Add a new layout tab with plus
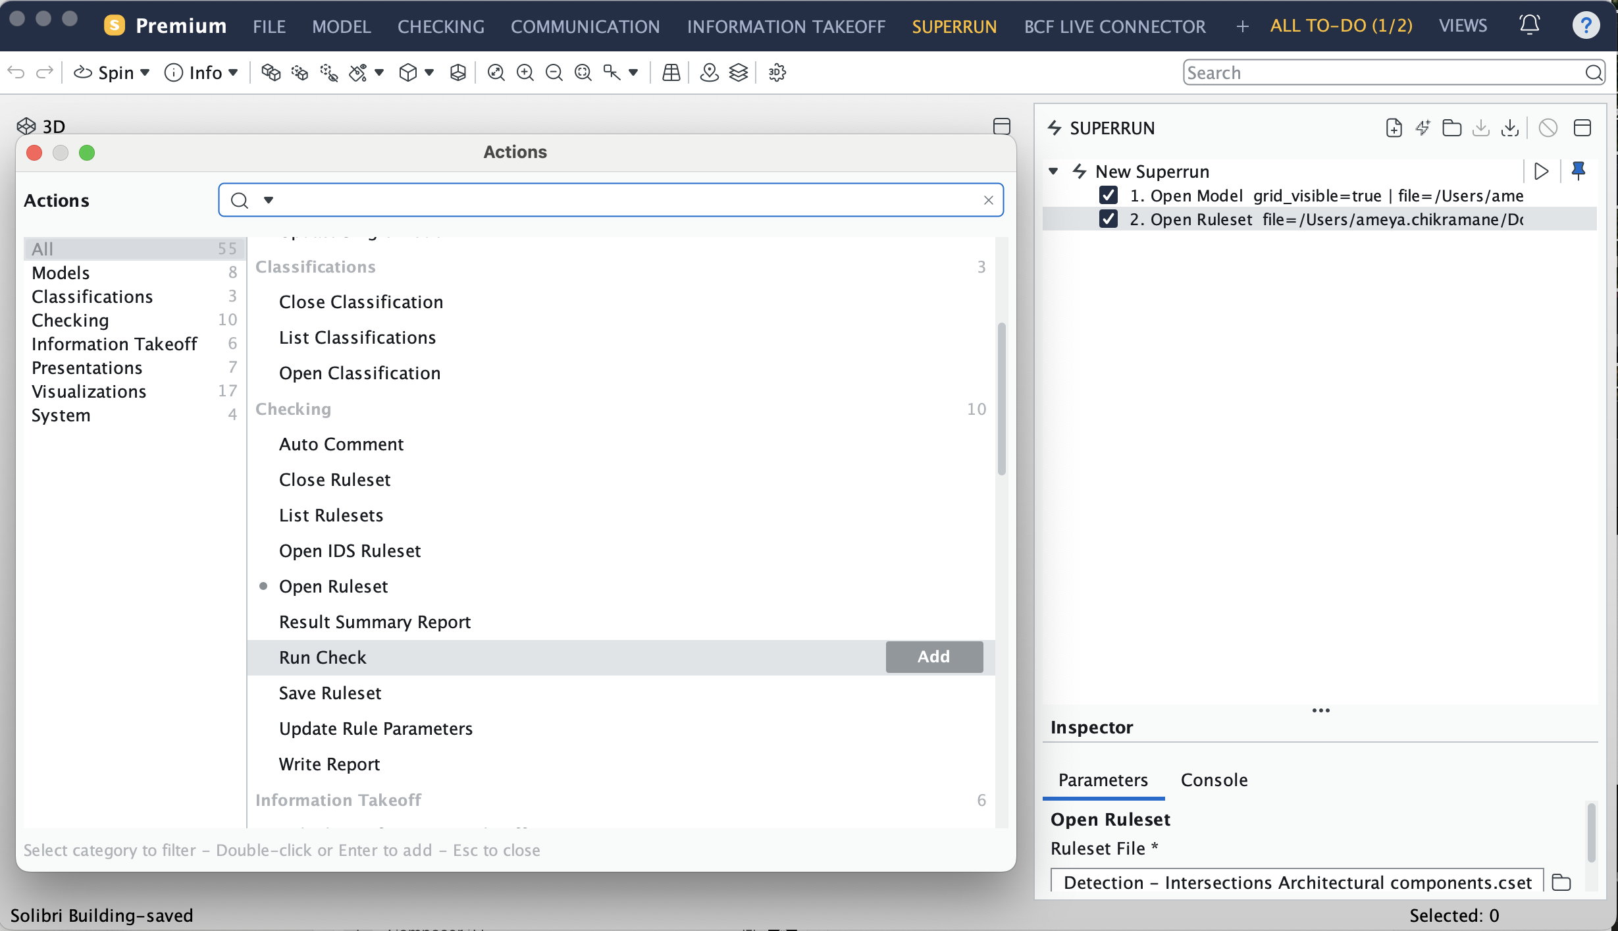 tap(1242, 26)
